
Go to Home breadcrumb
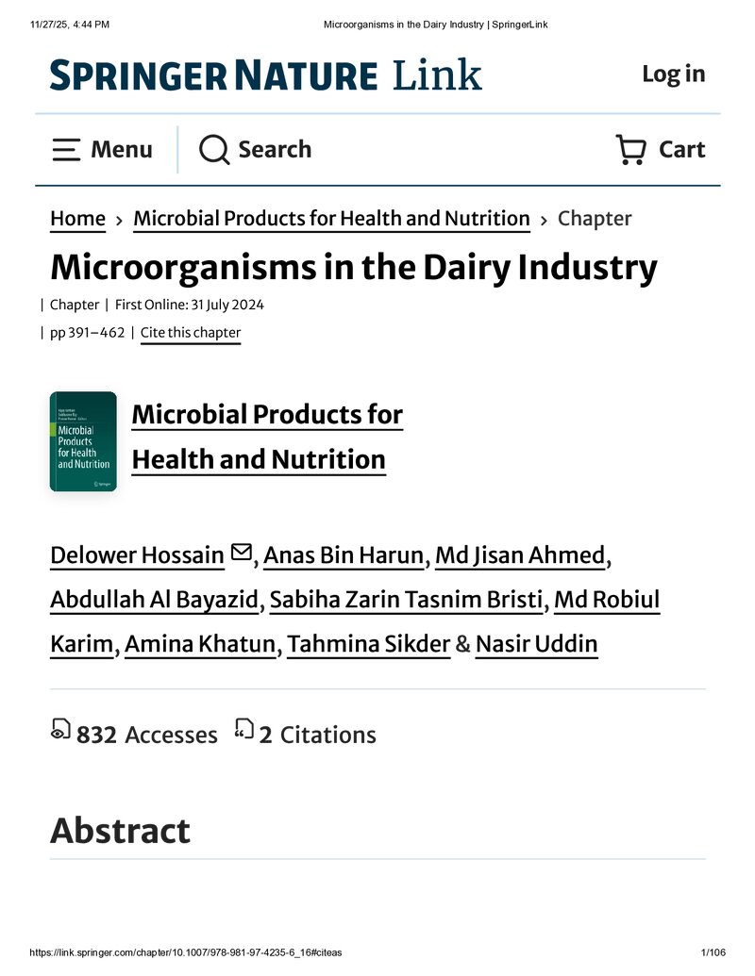pos(78,219)
